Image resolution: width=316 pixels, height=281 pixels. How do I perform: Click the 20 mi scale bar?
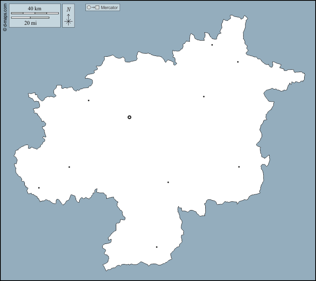click(30, 18)
